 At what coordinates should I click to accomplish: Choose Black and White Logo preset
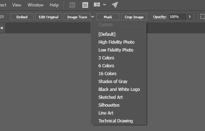[x=119, y=89]
